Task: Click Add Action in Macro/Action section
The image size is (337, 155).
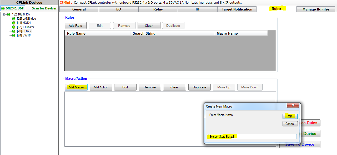Action: (101, 87)
